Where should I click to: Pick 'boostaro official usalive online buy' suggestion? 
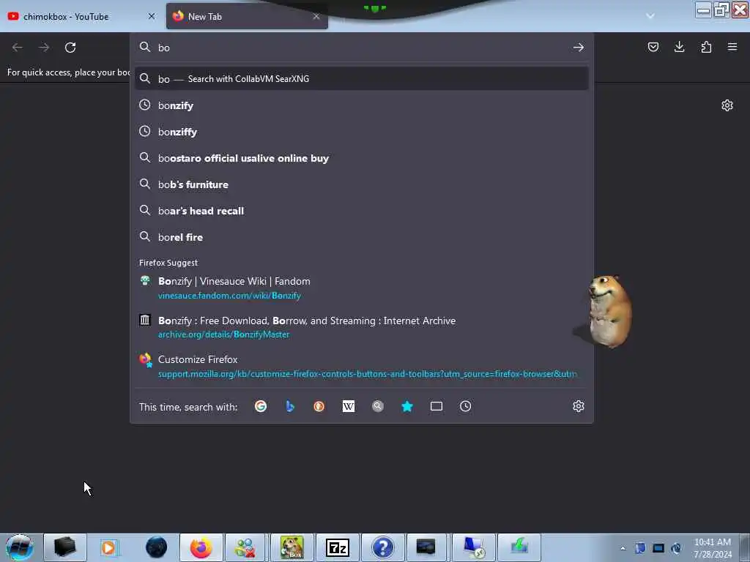362,158
